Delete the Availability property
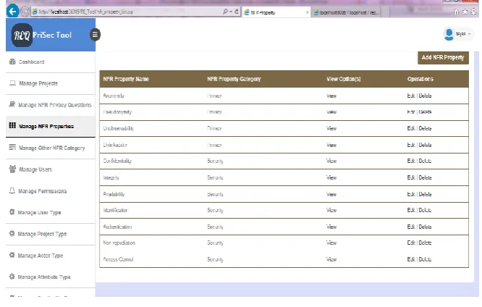 (x=425, y=194)
